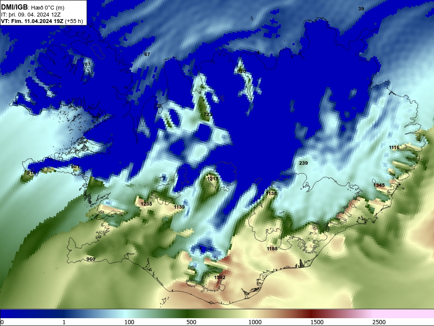The width and height of the screenshot is (434, 326).
Task: Click the DMI/IGB title in the header box
Action: click(14, 7)
